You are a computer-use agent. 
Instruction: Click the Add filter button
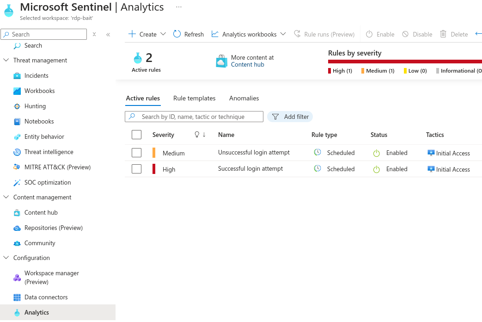pyautogui.click(x=290, y=117)
